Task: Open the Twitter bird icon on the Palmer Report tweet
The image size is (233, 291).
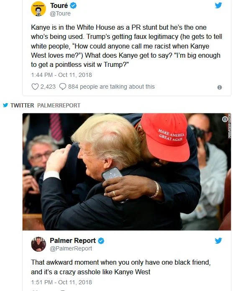Action: tap(218, 241)
